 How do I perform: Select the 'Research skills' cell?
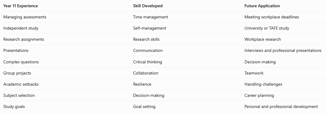pos(146,39)
